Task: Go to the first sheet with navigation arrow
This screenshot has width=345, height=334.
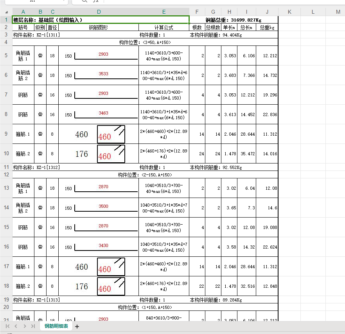Action: (x=7, y=326)
